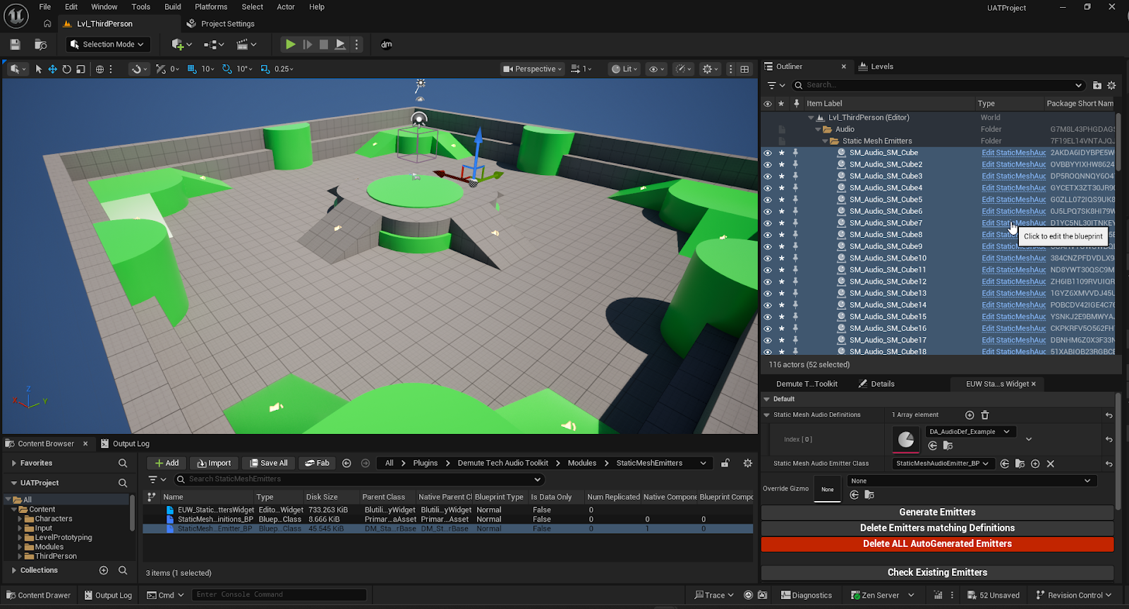Open the Selection Mode dropdown
This screenshot has width=1129, height=609.
[107, 44]
